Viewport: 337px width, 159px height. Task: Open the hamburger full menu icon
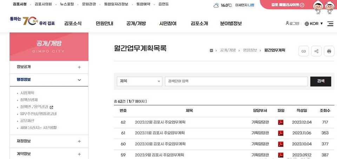pos(330,24)
